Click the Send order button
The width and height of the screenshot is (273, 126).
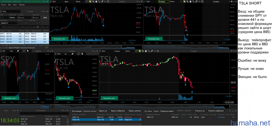tap(45, 18)
